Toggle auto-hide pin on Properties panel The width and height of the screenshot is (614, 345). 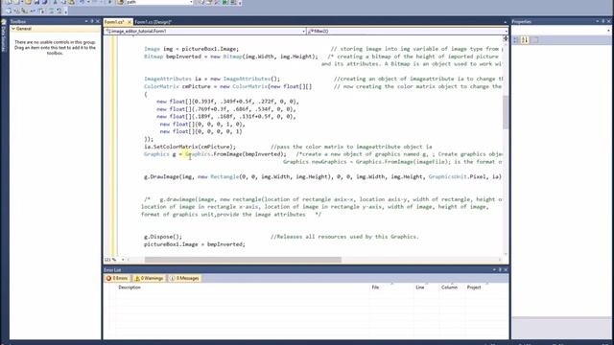(x=603, y=21)
